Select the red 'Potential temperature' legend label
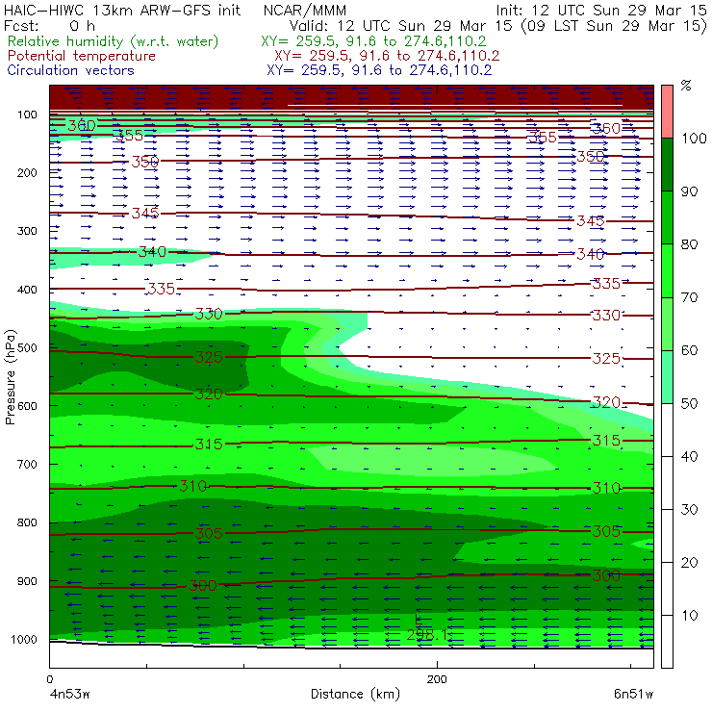Viewport: 712px width, 712px height. click(82, 56)
